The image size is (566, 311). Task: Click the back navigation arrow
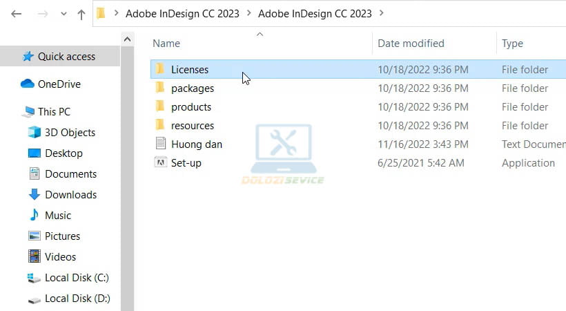coord(17,14)
